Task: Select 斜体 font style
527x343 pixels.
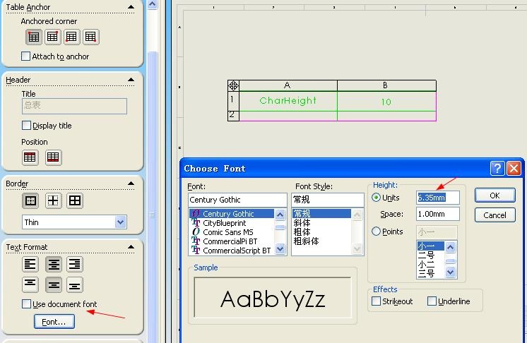Action: [x=321, y=223]
